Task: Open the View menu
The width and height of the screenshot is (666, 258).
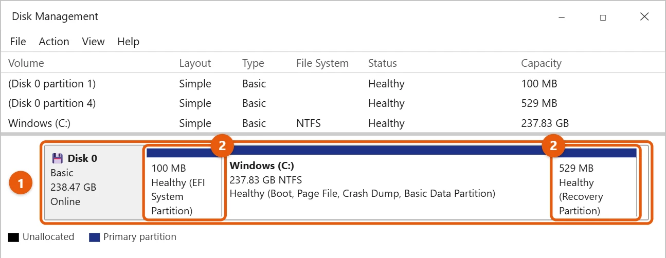Action: pos(93,42)
